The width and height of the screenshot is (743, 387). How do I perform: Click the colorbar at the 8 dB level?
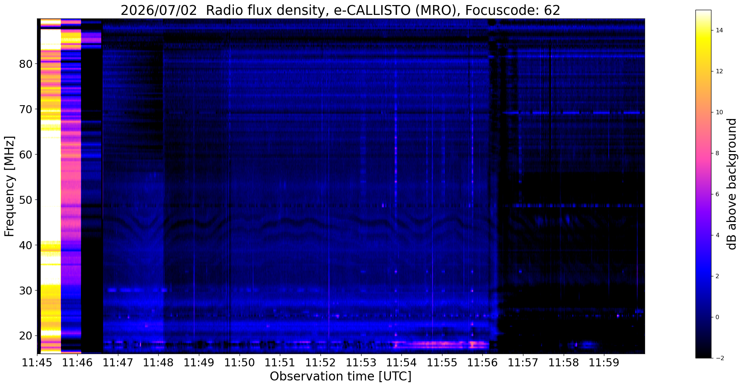pyautogui.click(x=703, y=153)
